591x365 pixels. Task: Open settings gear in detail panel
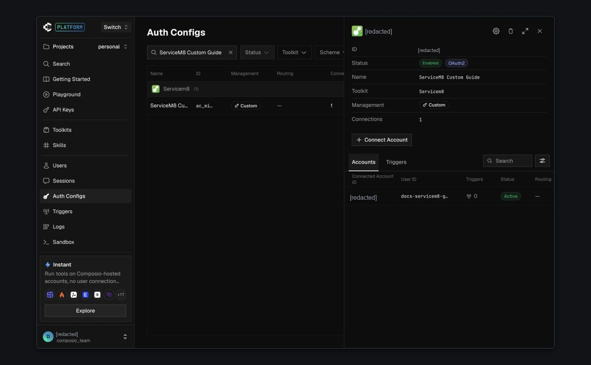pyautogui.click(x=496, y=31)
